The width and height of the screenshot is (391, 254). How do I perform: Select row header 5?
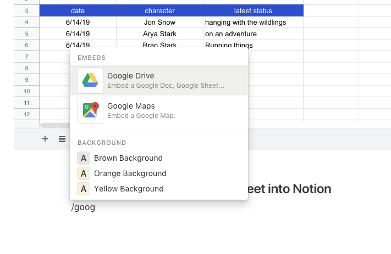[27, 33]
